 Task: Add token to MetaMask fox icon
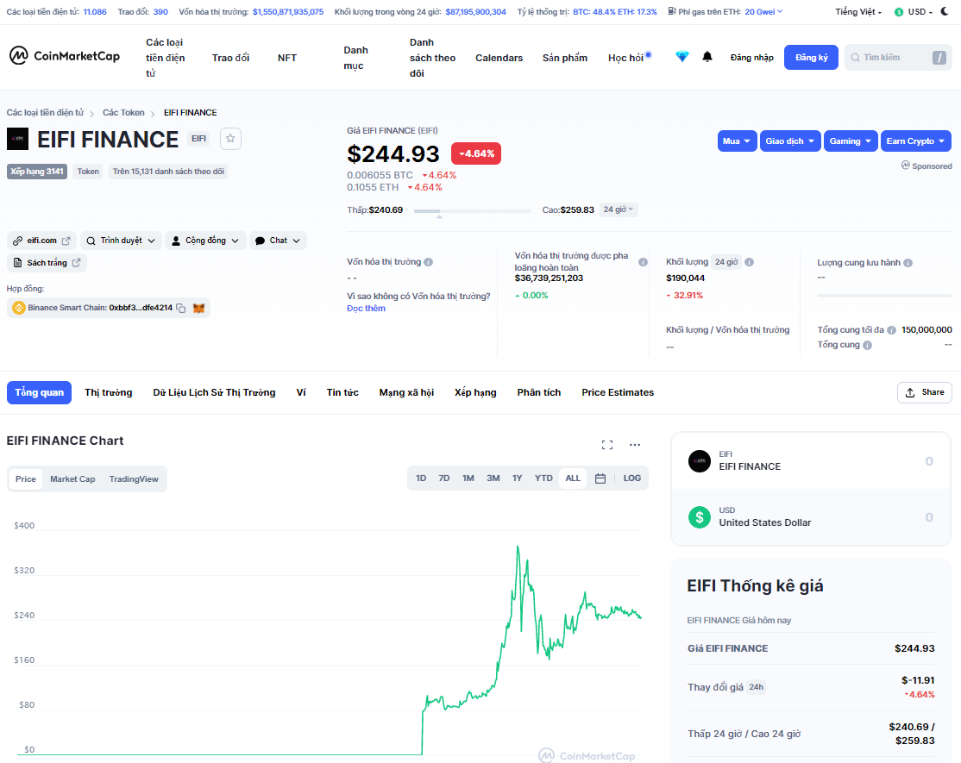[198, 308]
